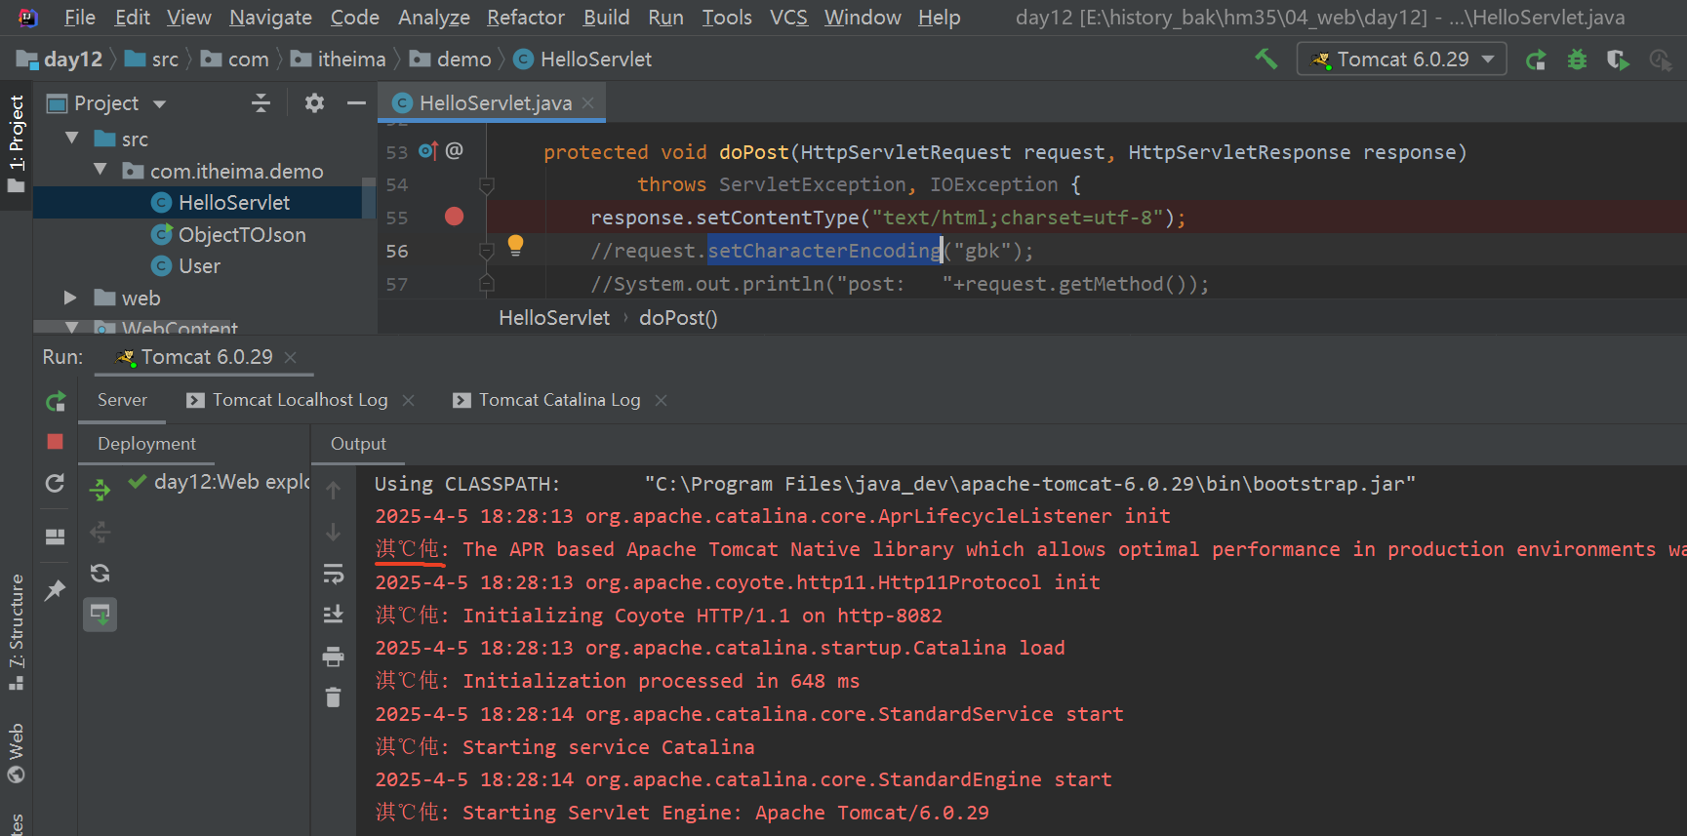Select ObjectTOJson class in project tree
The width and height of the screenshot is (1687, 836).
tap(241, 234)
